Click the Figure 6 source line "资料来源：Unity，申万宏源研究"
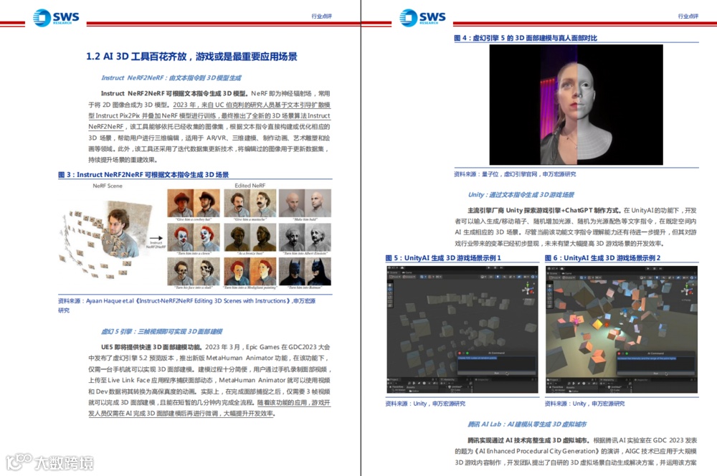 [584, 404]
